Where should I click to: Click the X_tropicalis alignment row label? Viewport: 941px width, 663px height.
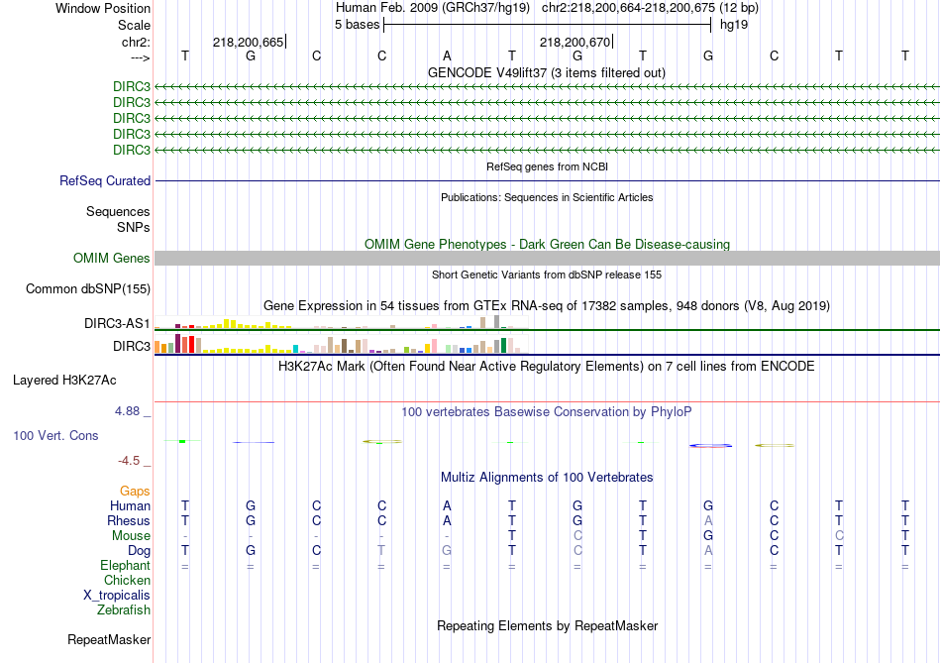click(117, 596)
